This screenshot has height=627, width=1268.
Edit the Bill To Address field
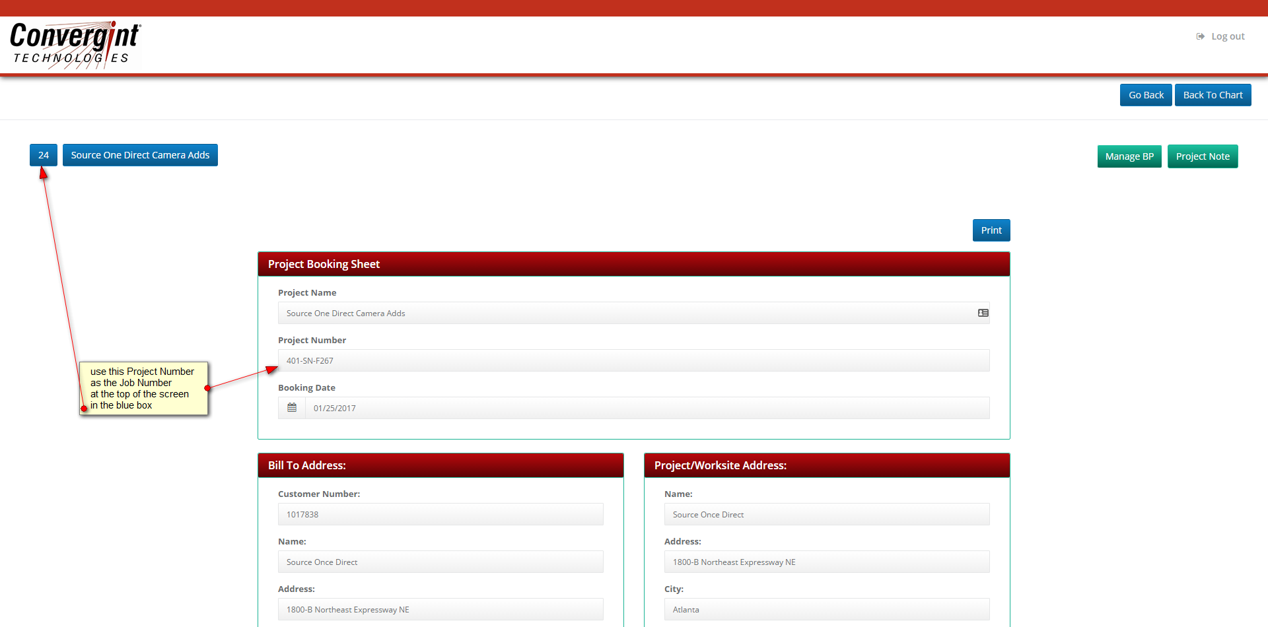pyautogui.click(x=440, y=609)
